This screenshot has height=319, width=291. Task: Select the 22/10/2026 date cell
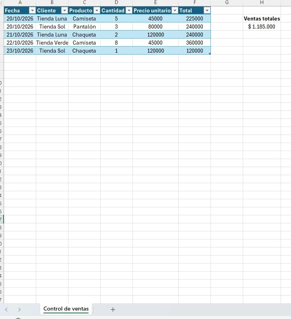20,43
